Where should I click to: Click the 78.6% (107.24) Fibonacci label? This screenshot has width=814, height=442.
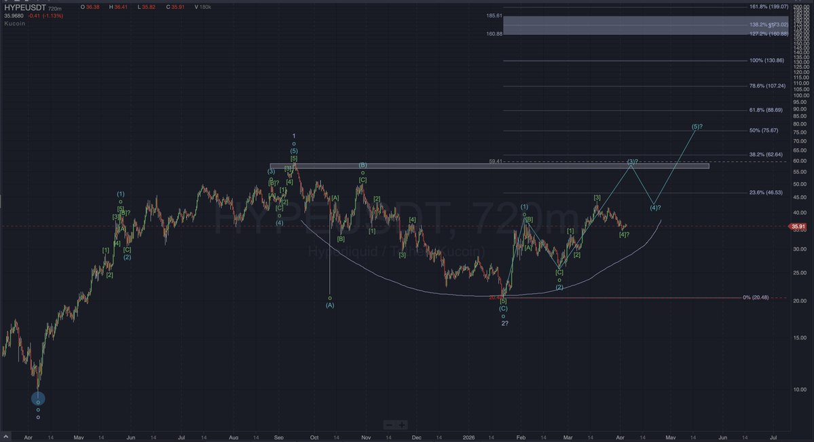(x=767, y=86)
